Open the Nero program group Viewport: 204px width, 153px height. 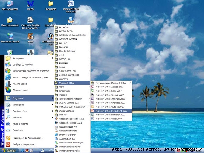pos(72,87)
